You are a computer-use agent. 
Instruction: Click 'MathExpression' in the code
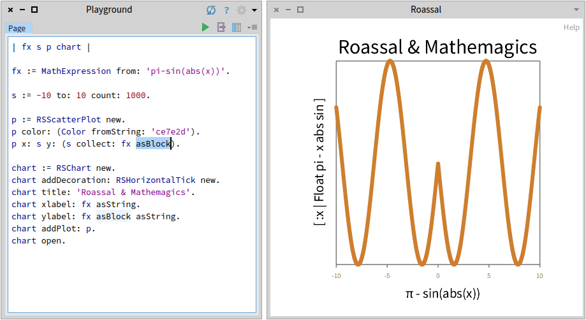click(77, 71)
